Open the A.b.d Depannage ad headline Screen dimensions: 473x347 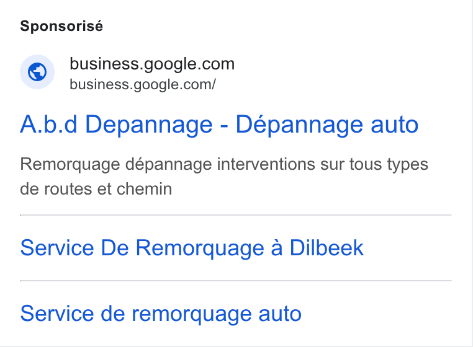pos(219,125)
